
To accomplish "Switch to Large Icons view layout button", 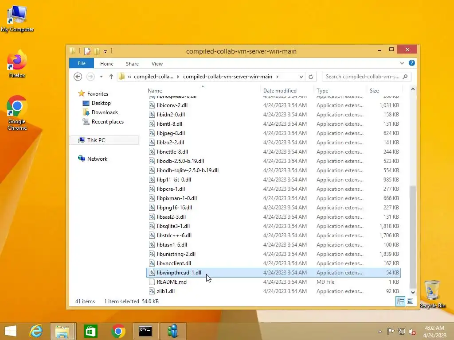I will coord(410,301).
